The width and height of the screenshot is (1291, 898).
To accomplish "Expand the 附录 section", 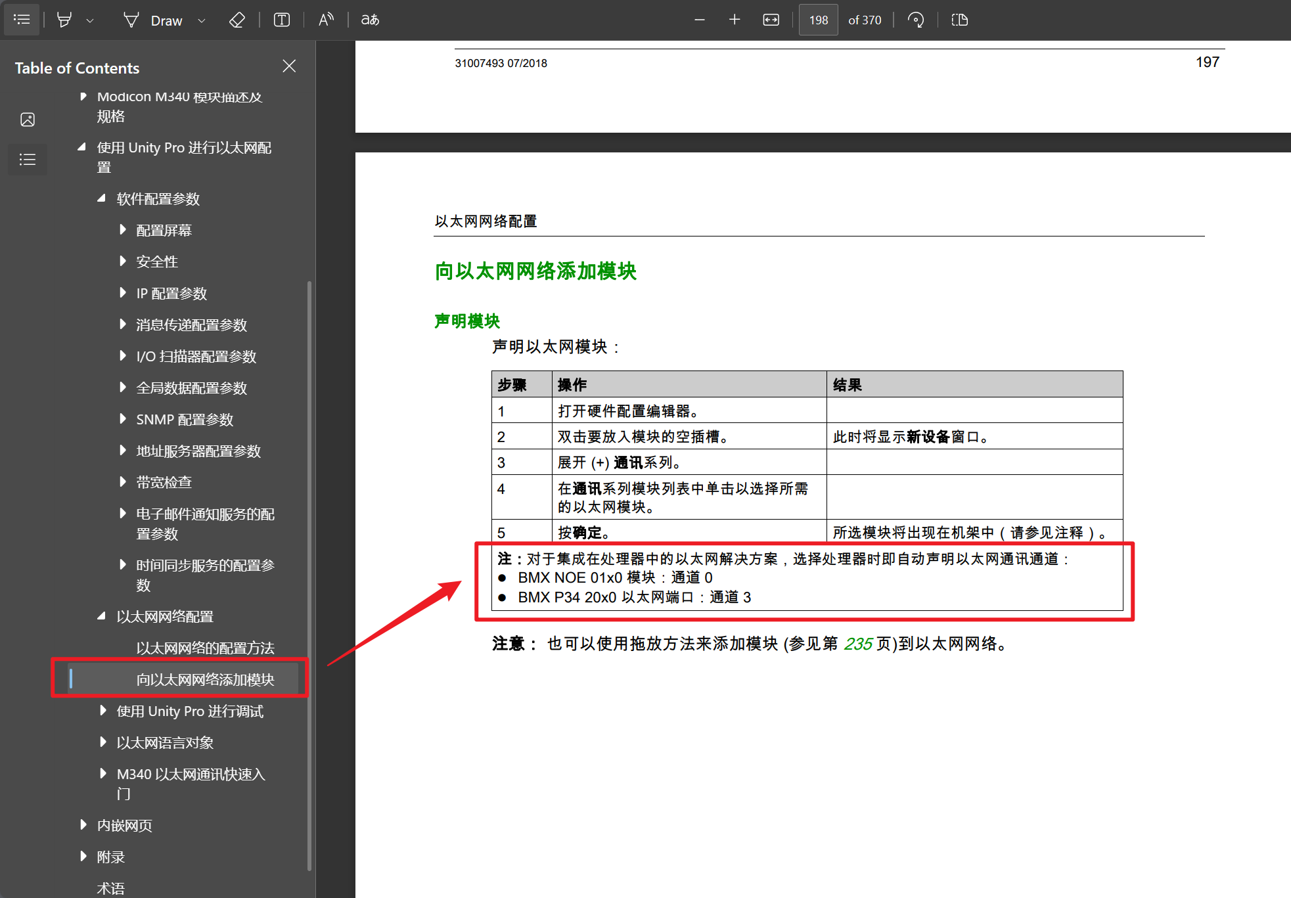I will pos(83,856).
